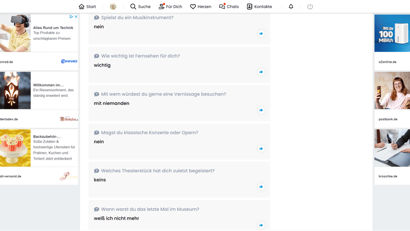Viewport: 410px width, 231px height.
Task: Like the 'Fernsehen' answer thumbs-up
Action: pyautogui.click(x=261, y=72)
